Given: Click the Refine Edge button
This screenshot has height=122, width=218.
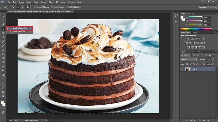Looking at the screenshot, I should click(x=74, y=7).
